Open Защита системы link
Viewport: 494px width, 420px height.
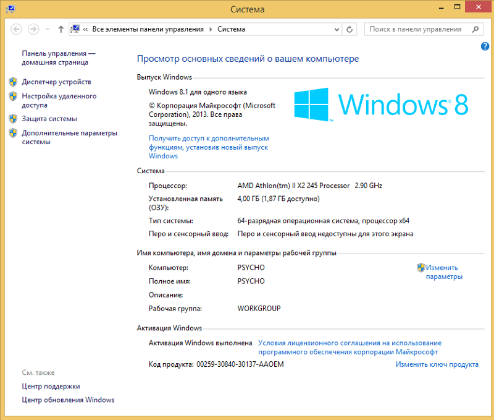tap(49, 119)
